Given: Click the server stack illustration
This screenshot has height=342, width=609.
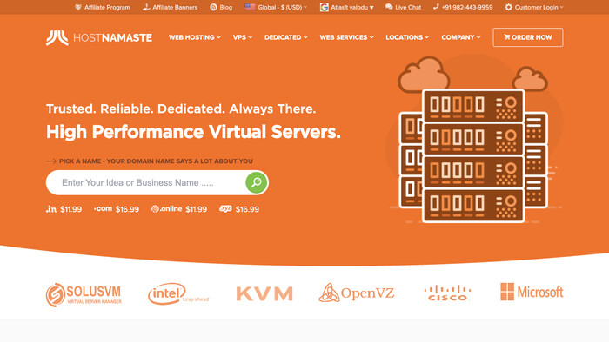Looking at the screenshot, I should point(473,155).
